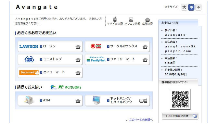Click store icon in サークルKサンクス row
This screenshot has width=218, height=124.
[x=145, y=47]
